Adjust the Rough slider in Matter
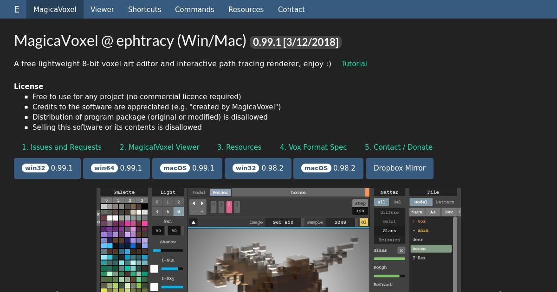 click(x=389, y=276)
